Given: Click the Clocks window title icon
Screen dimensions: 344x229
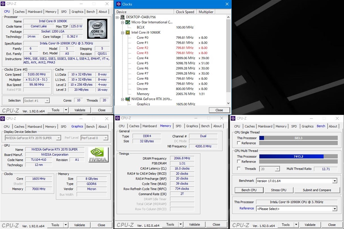Looking at the screenshot, I should pyautogui.click(x=119, y=4).
